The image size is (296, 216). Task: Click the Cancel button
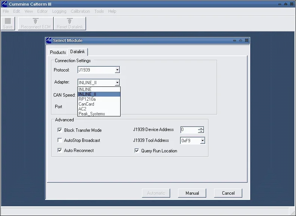(228, 193)
